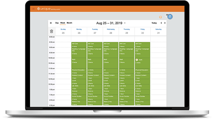
Task: Go to the previous week arrow
Action: pos(161,23)
